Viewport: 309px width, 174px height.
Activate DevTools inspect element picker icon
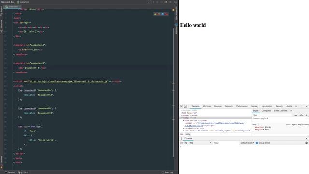(x=182, y=106)
